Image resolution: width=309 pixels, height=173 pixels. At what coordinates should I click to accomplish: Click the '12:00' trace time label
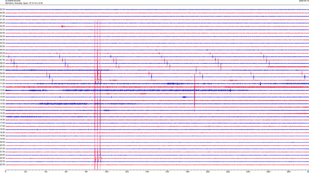coord(2,90)
